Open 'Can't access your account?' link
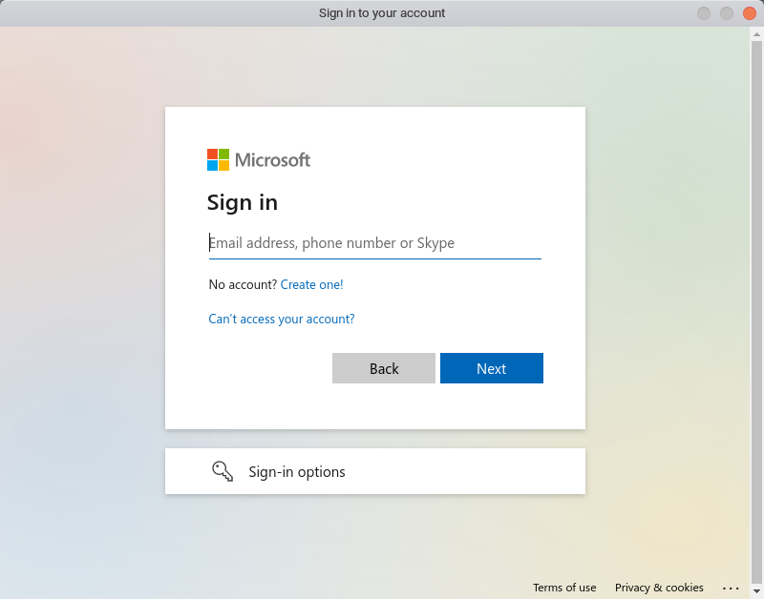Image resolution: width=764 pixels, height=599 pixels. 282,319
